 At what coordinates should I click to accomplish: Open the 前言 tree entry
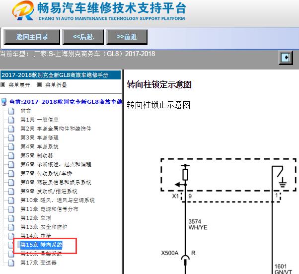[25, 111]
